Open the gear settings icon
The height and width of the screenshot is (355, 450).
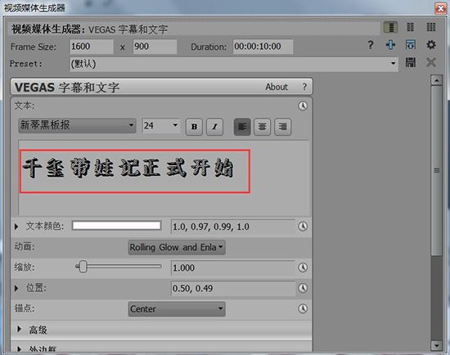pyautogui.click(x=430, y=45)
